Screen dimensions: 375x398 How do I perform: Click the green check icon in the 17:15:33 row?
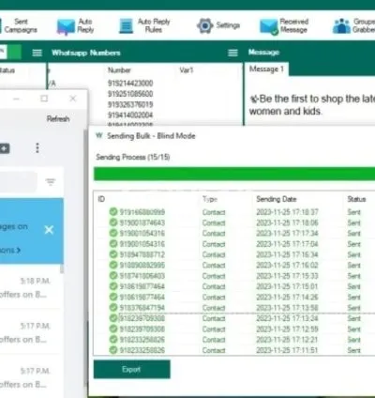coord(113,276)
